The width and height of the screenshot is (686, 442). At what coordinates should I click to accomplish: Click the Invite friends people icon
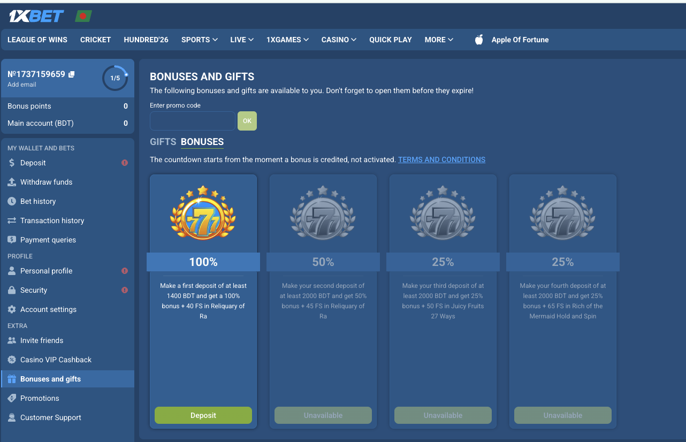tap(12, 340)
